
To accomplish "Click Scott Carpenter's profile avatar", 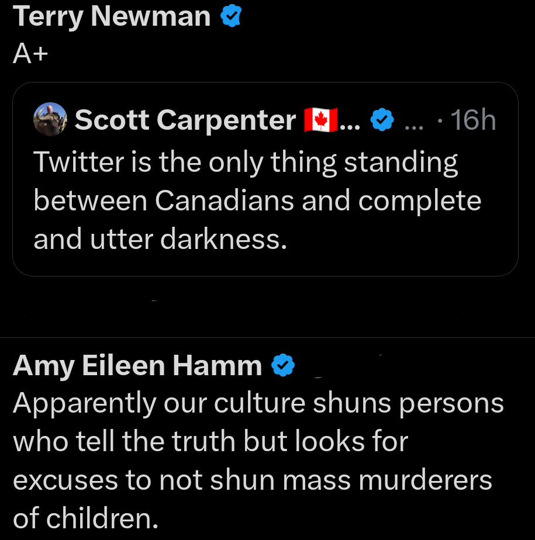I will point(51,119).
